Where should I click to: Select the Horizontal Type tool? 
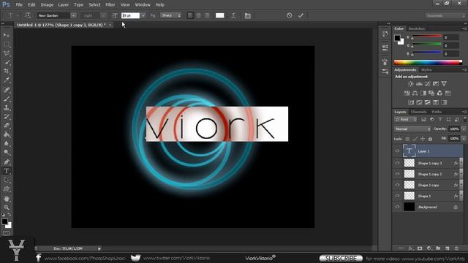7,171
